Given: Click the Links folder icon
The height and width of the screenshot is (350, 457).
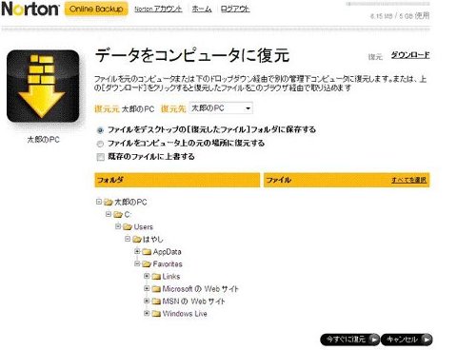Looking at the screenshot, I should (x=156, y=277).
